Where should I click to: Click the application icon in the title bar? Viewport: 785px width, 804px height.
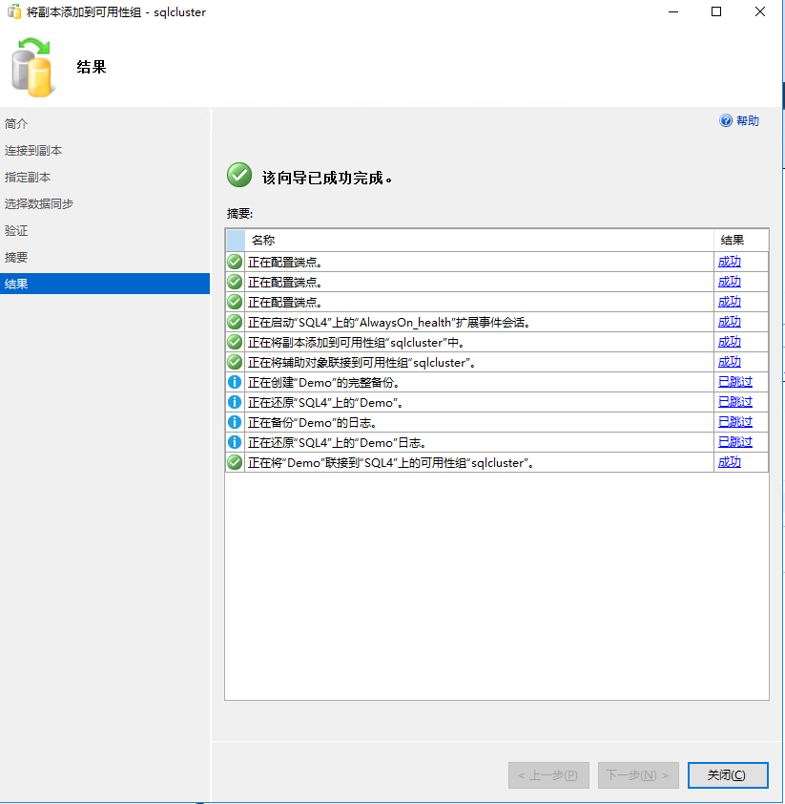coord(12,12)
